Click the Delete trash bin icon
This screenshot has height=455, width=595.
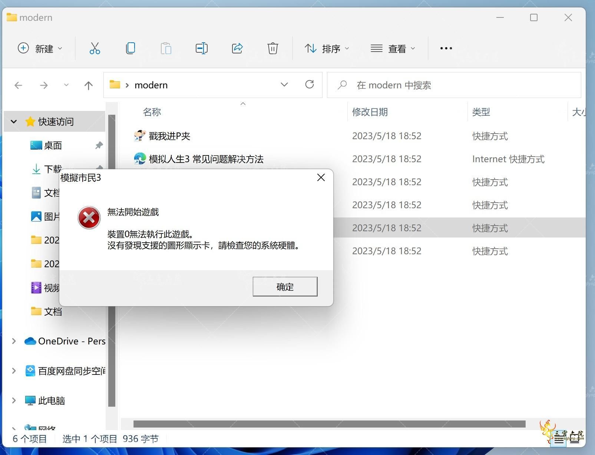[272, 48]
